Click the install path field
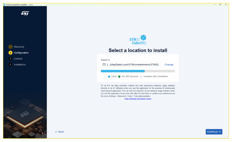 132,65
